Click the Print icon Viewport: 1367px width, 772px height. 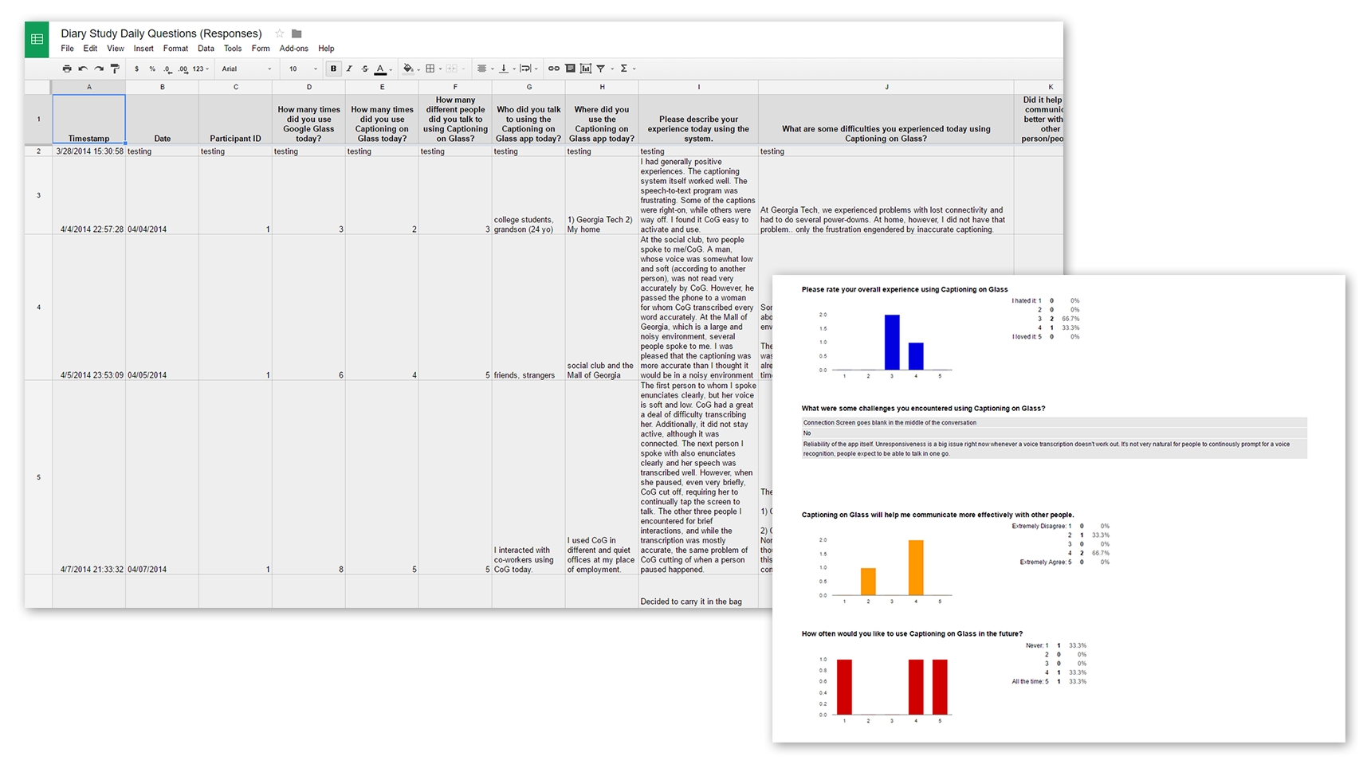(x=67, y=69)
